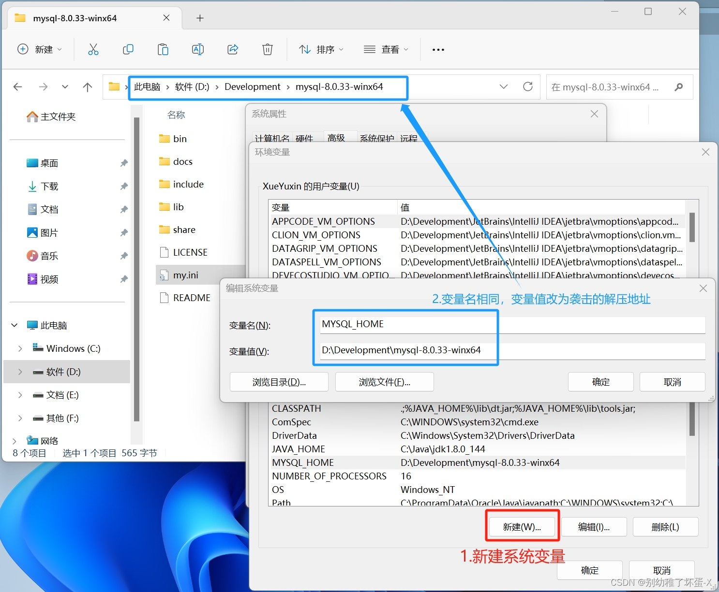Click the search magnifier icon
The height and width of the screenshot is (592, 719).
click(x=679, y=87)
